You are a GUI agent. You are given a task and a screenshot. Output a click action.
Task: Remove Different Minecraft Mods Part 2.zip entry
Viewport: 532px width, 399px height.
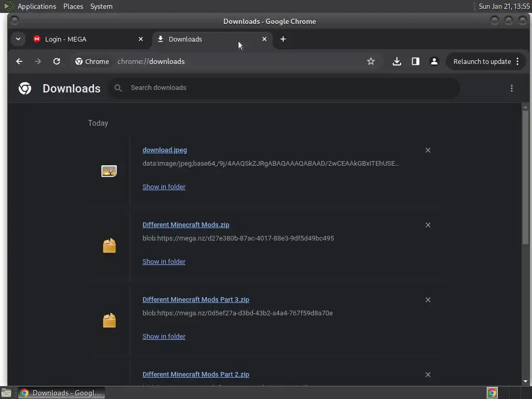pos(428,375)
